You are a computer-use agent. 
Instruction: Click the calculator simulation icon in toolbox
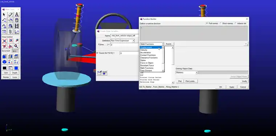click(x=17, y=20)
